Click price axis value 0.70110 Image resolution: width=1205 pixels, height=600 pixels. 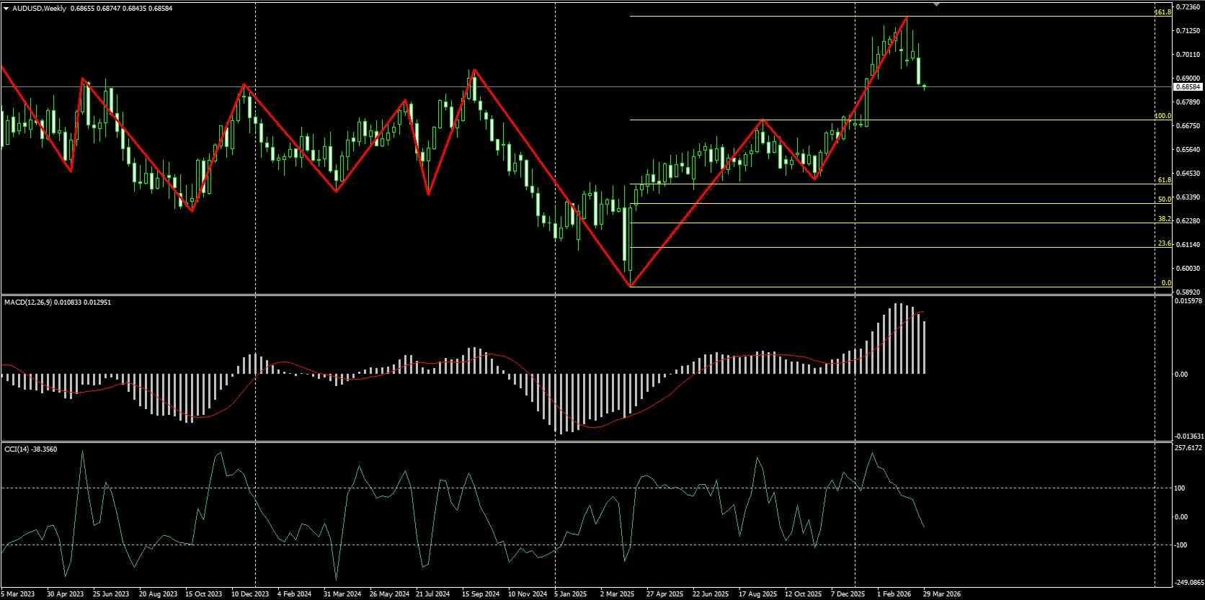click(1187, 55)
